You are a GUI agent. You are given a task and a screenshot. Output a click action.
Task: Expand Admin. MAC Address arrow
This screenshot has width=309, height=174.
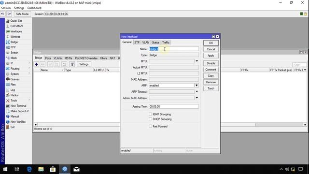coord(197,98)
